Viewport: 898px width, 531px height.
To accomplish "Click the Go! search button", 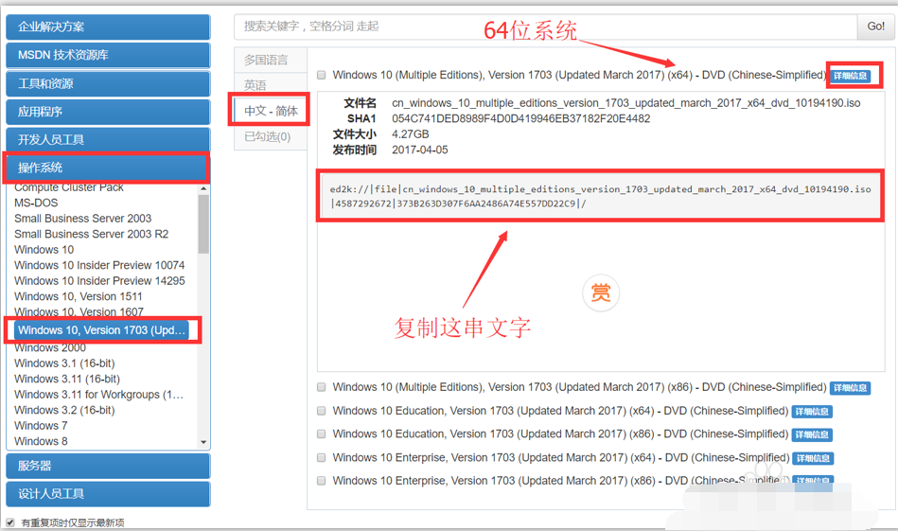I will (875, 27).
